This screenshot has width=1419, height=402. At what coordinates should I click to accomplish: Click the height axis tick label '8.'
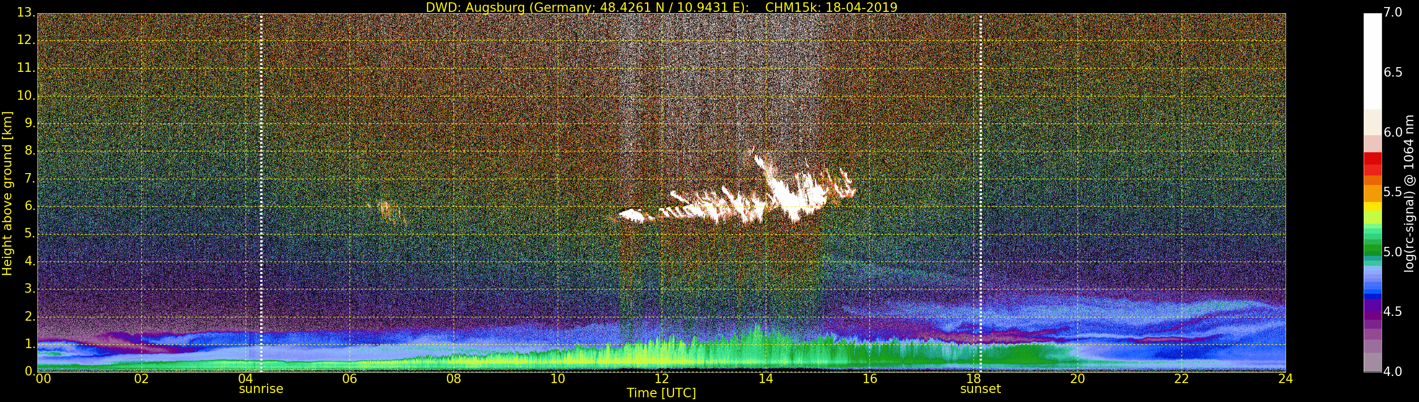tap(29, 150)
